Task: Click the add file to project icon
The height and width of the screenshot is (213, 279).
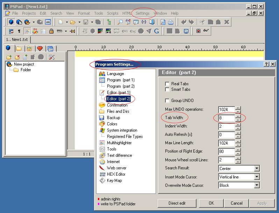Action: (25, 57)
